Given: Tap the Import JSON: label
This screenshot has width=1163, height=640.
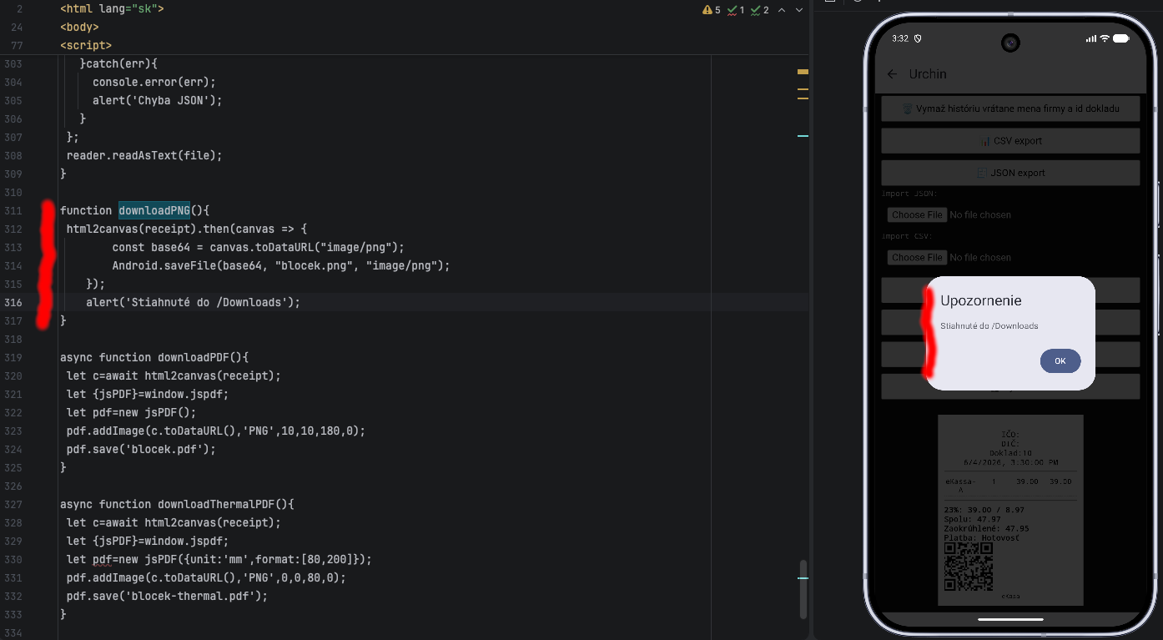Looking at the screenshot, I should click(x=910, y=194).
